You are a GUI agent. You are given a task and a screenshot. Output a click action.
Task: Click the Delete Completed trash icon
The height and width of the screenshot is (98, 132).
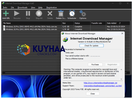point(61,13)
